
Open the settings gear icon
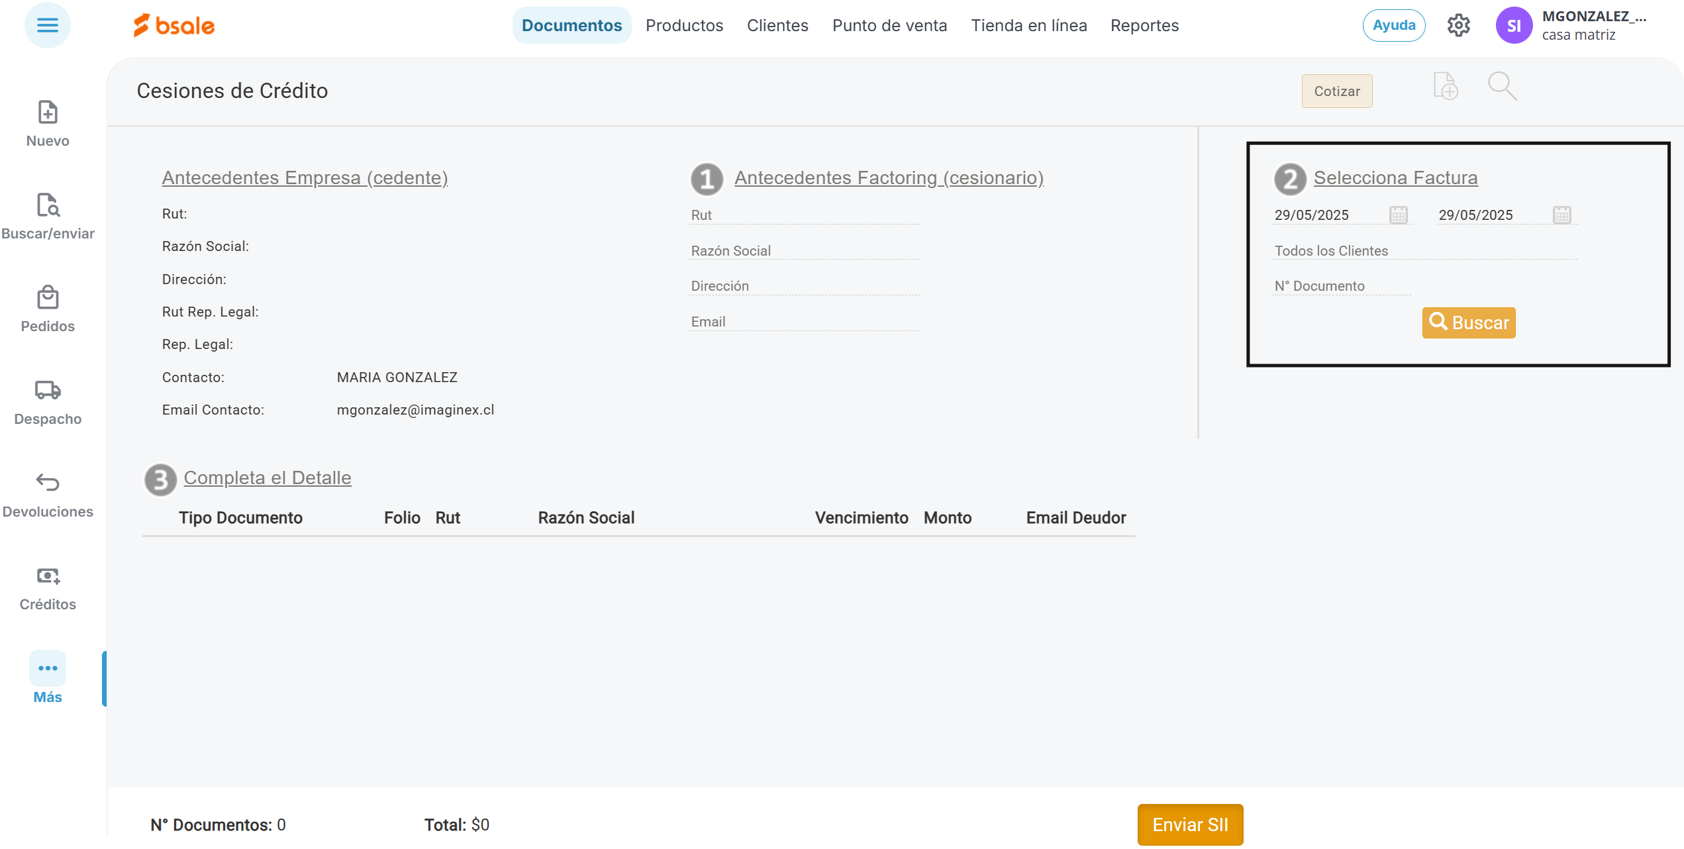tap(1458, 26)
